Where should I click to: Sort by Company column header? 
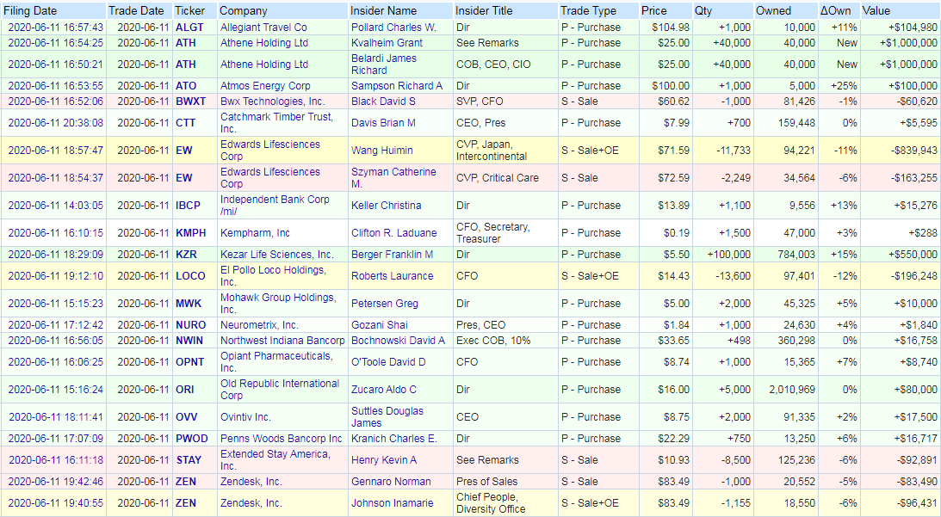(x=244, y=11)
